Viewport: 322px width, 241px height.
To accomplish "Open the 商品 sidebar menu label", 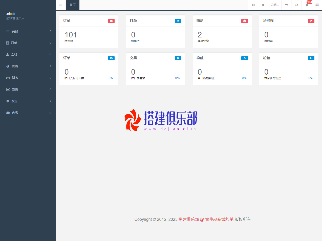I will pyautogui.click(x=15, y=31).
